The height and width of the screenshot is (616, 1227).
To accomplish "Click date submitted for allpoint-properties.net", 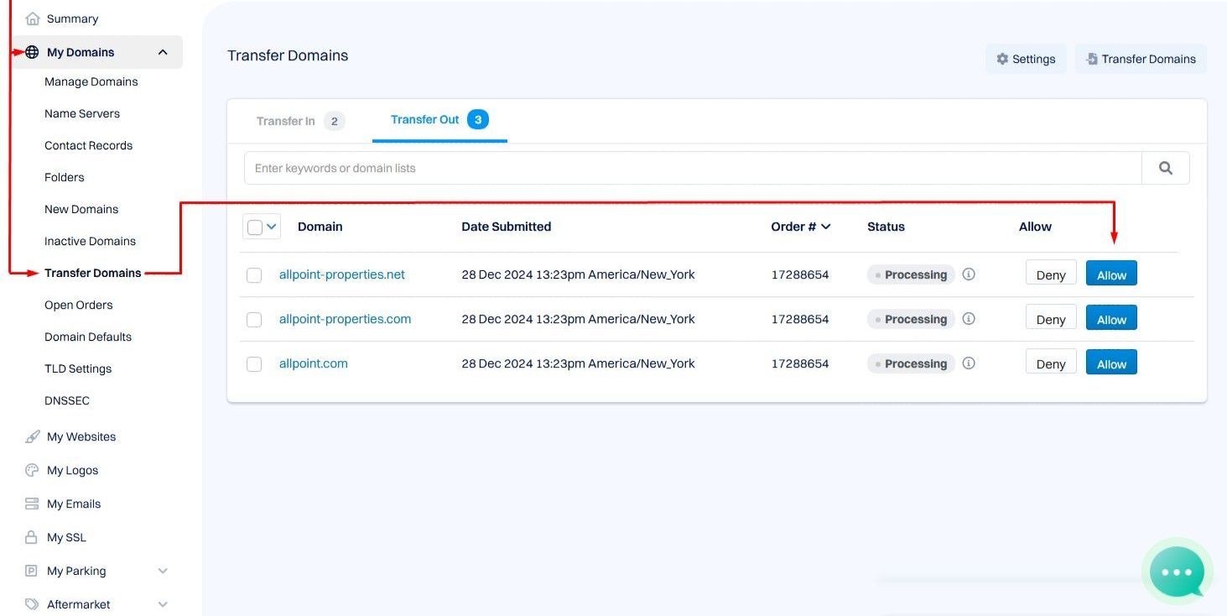I will click(x=578, y=274).
